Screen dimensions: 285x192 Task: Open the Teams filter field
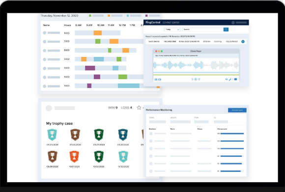[157, 122]
